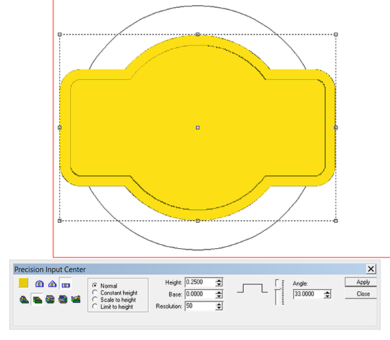Image resolution: width=390 pixels, height=340 pixels.
Task: Click the bottom-left selection handle
Action: click(59, 221)
